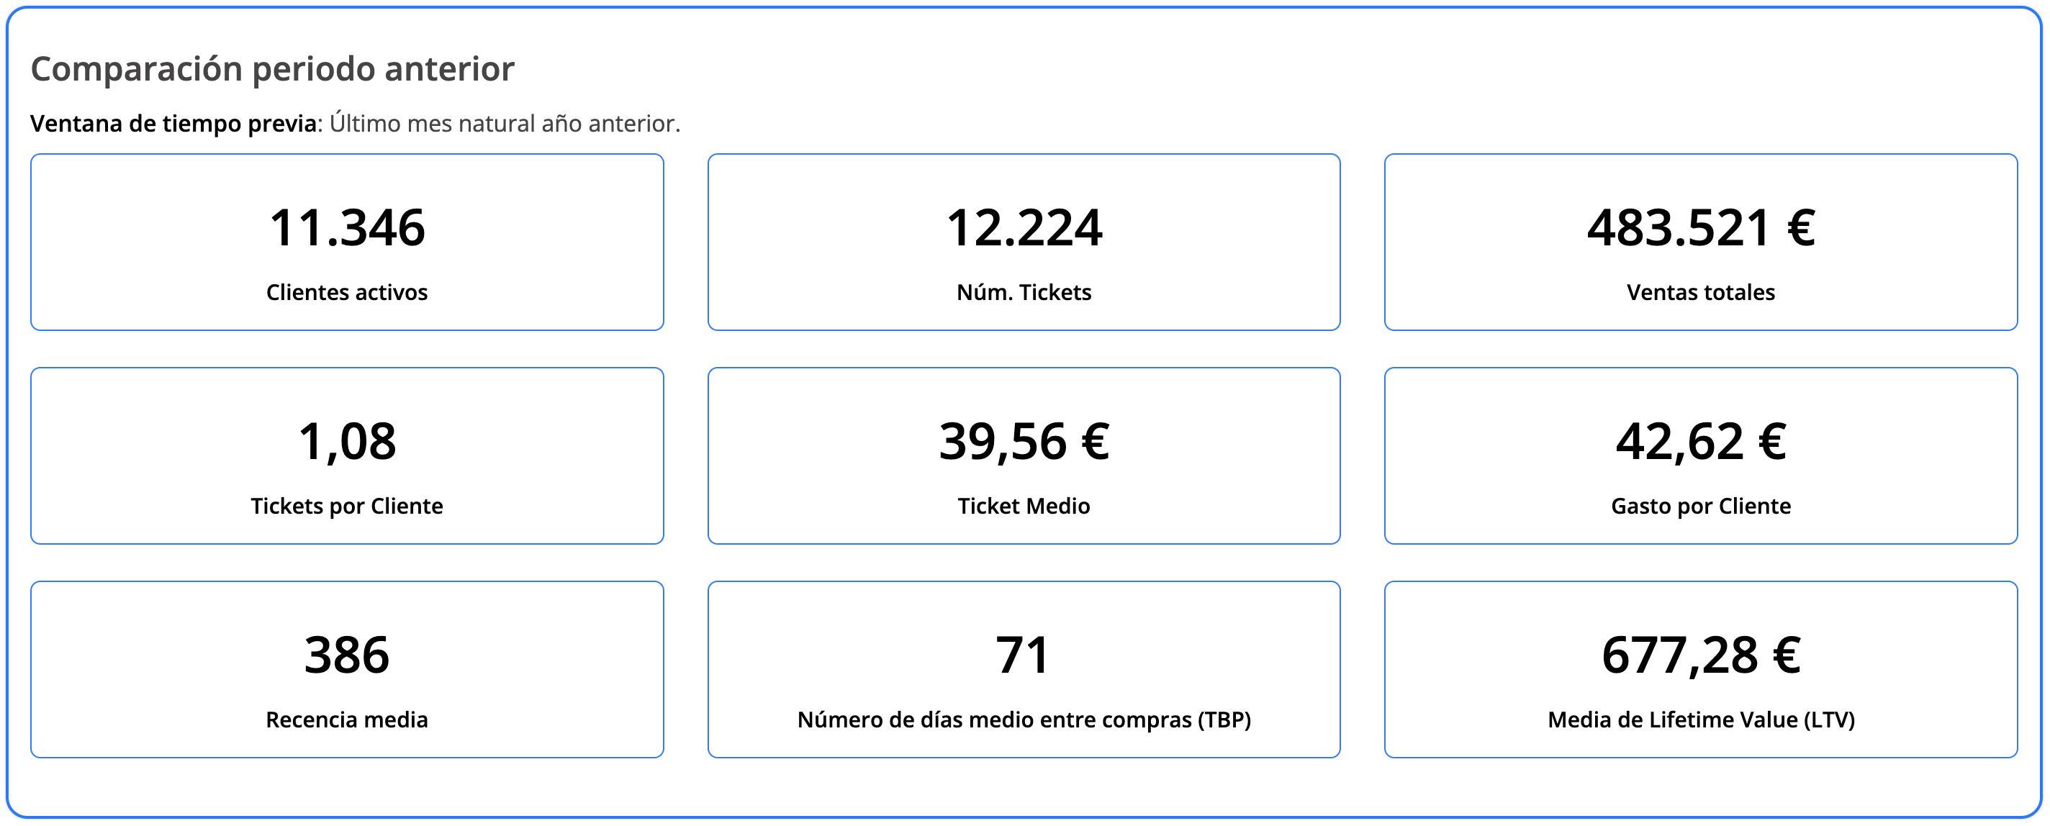The width and height of the screenshot is (2050, 826).
Task: Select the Ticket Medio label
Action: pos(1024,506)
